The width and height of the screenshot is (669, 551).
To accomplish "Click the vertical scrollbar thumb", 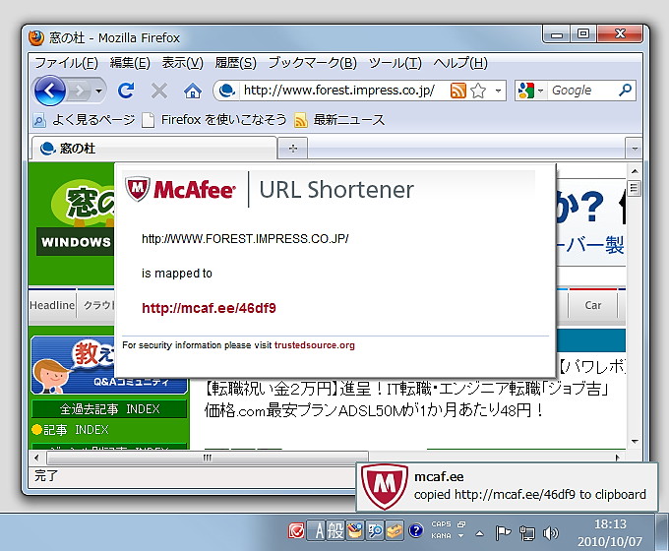I will (635, 188).
